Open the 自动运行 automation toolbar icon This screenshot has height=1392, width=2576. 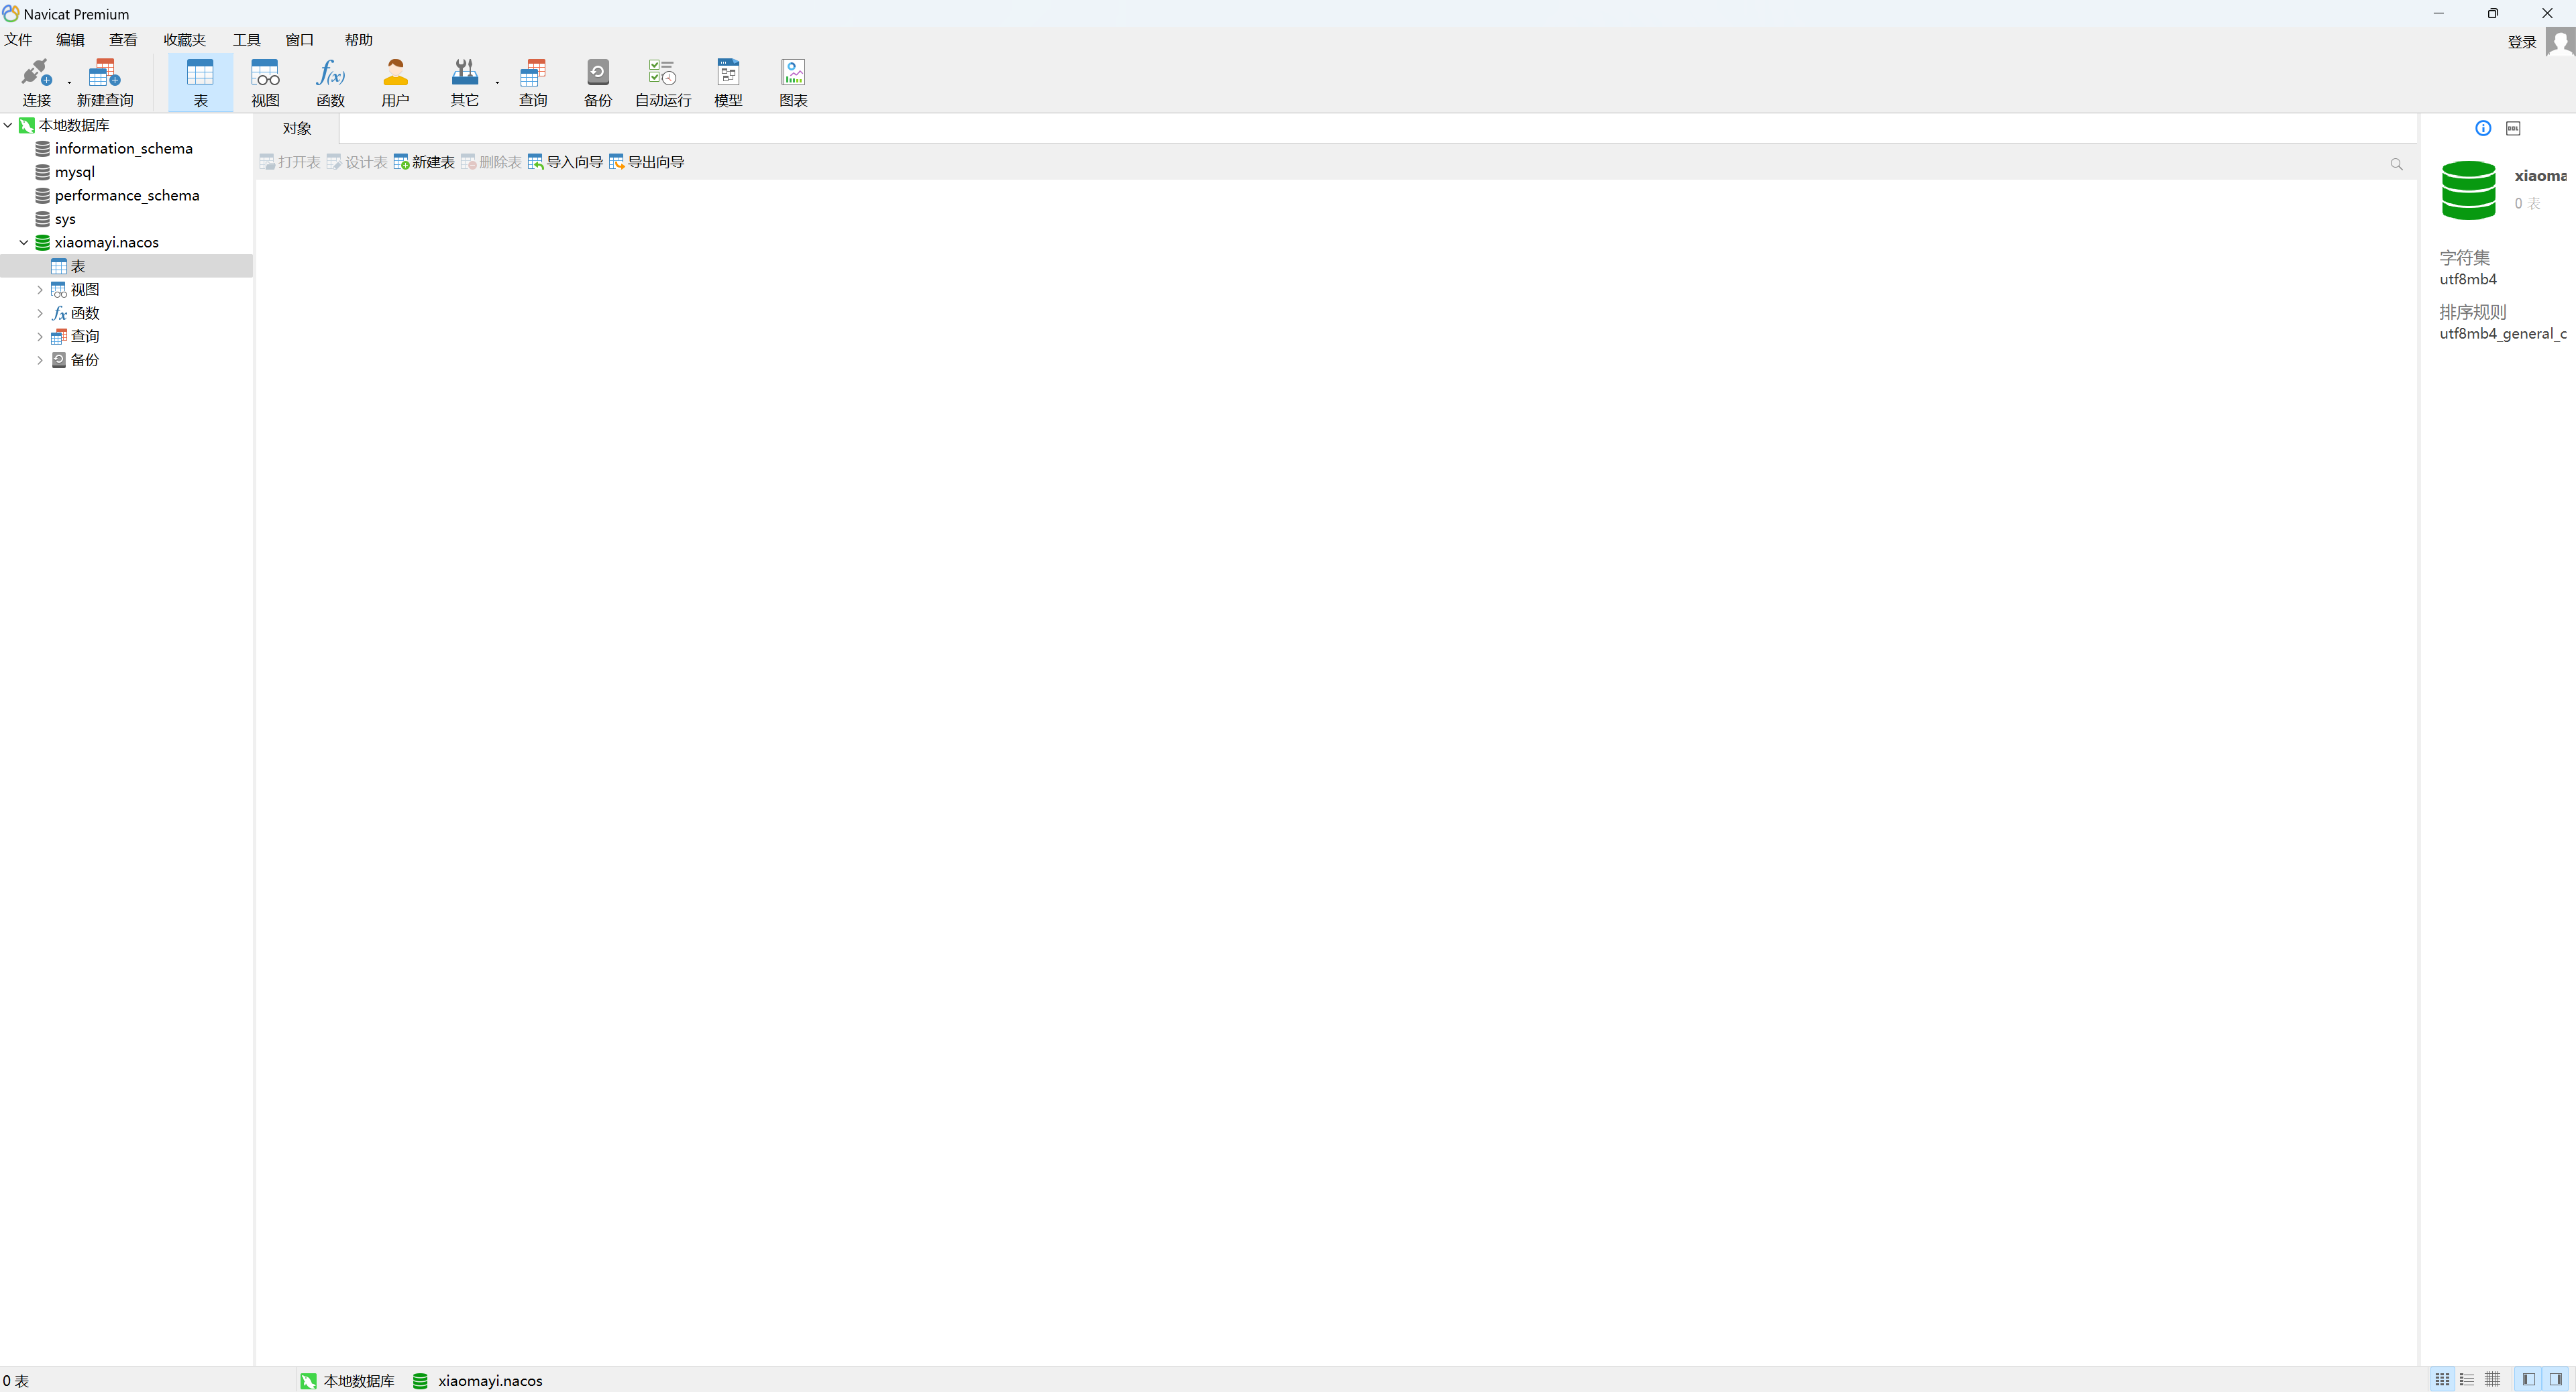tap(663, 82)
